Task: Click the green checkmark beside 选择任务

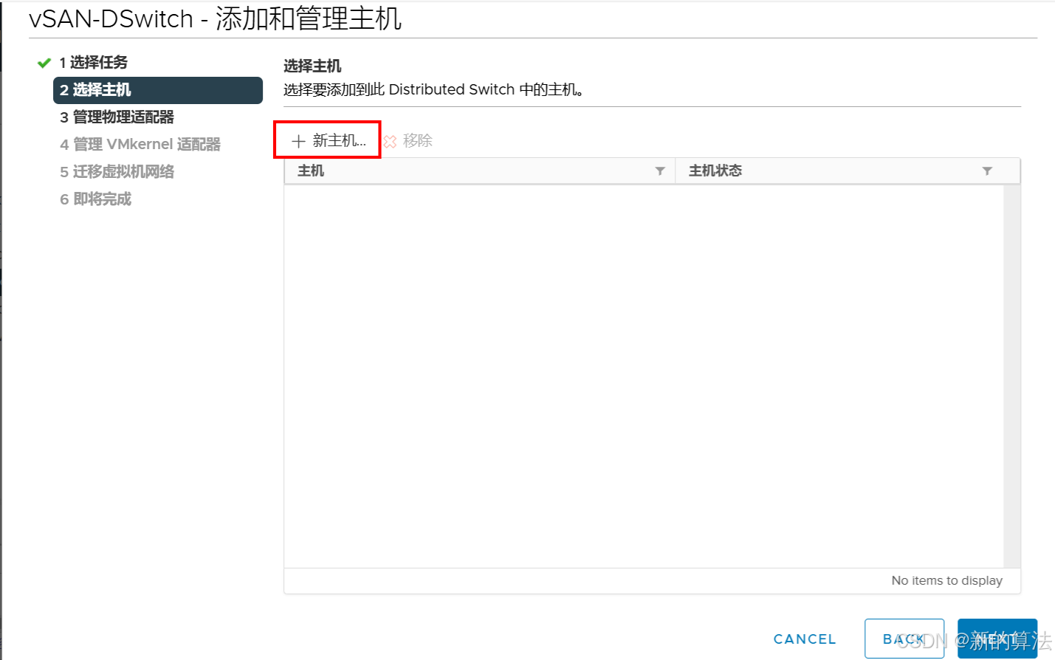Action: [x=44, y=63]
